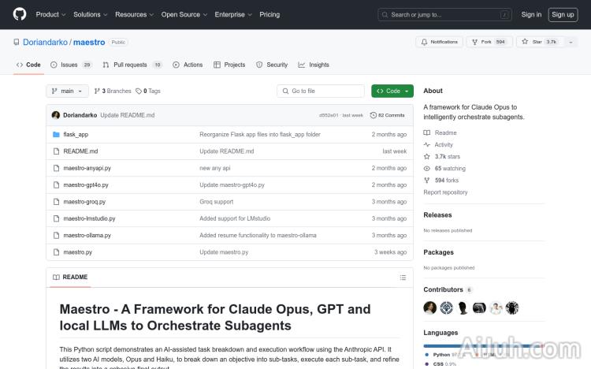The image size is (591, 369).
Task: Click the Sign up button
Action: 563,14
